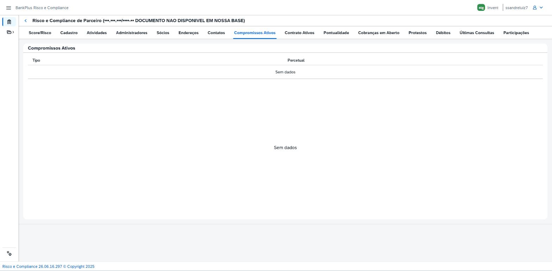Click the Percetual column header
The height and width of the screenshot is (271, 552).
pyautogui.click(x=296, y=60)
